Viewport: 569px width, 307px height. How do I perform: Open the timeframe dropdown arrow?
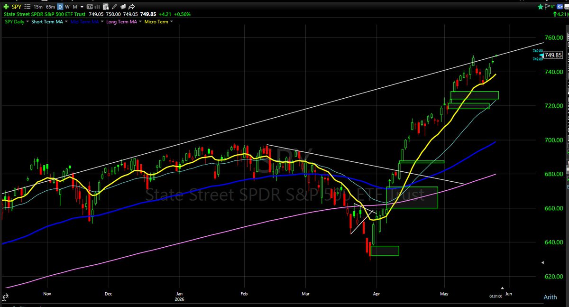82,7
